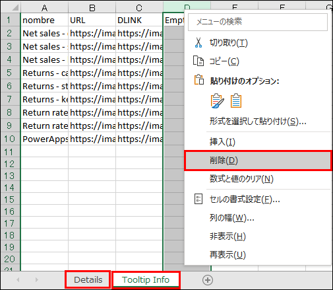Viewport: 333px width, 290px height.
Task: Click the Empt cell in D1
Action: click(174, 20)
